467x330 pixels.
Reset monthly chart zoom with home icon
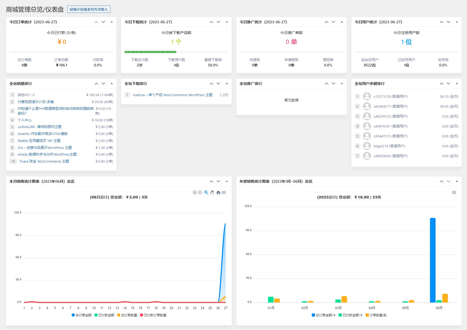pos(218,193)
